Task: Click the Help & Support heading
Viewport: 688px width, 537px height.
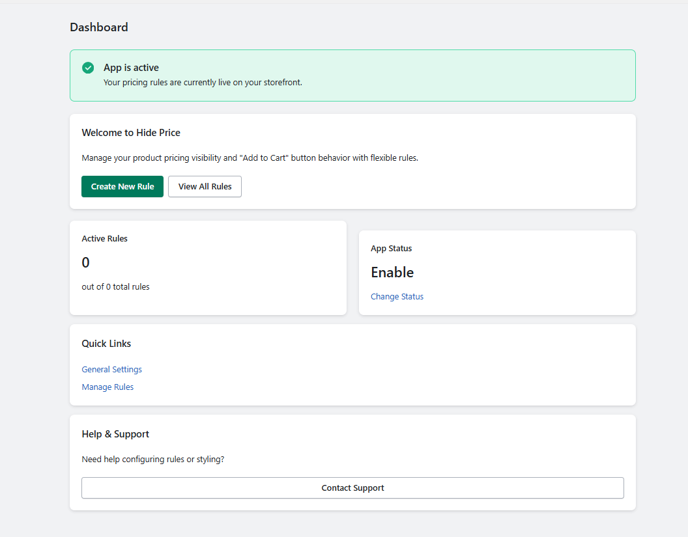Action: [115, 434]
